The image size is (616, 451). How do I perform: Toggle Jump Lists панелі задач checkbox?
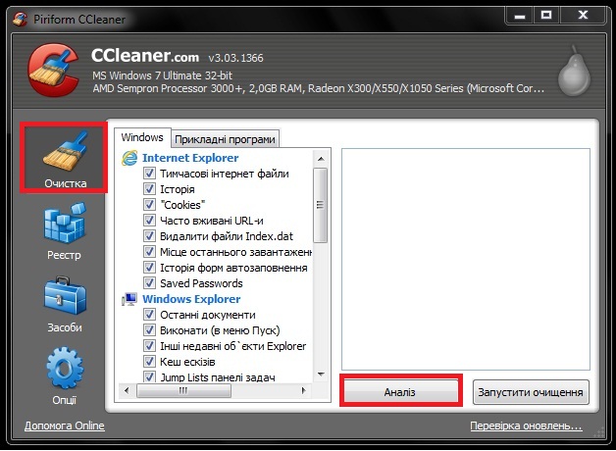point(149,376)
